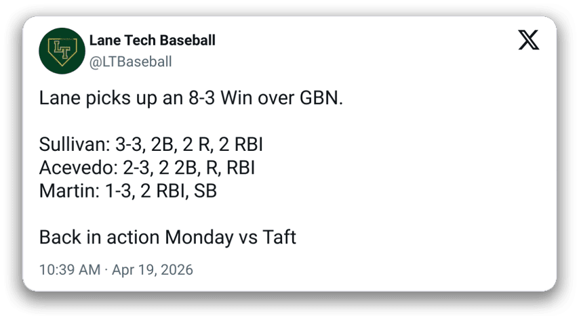Click the Lane Tech Baseball profile avatar

(x=60, y=51)
